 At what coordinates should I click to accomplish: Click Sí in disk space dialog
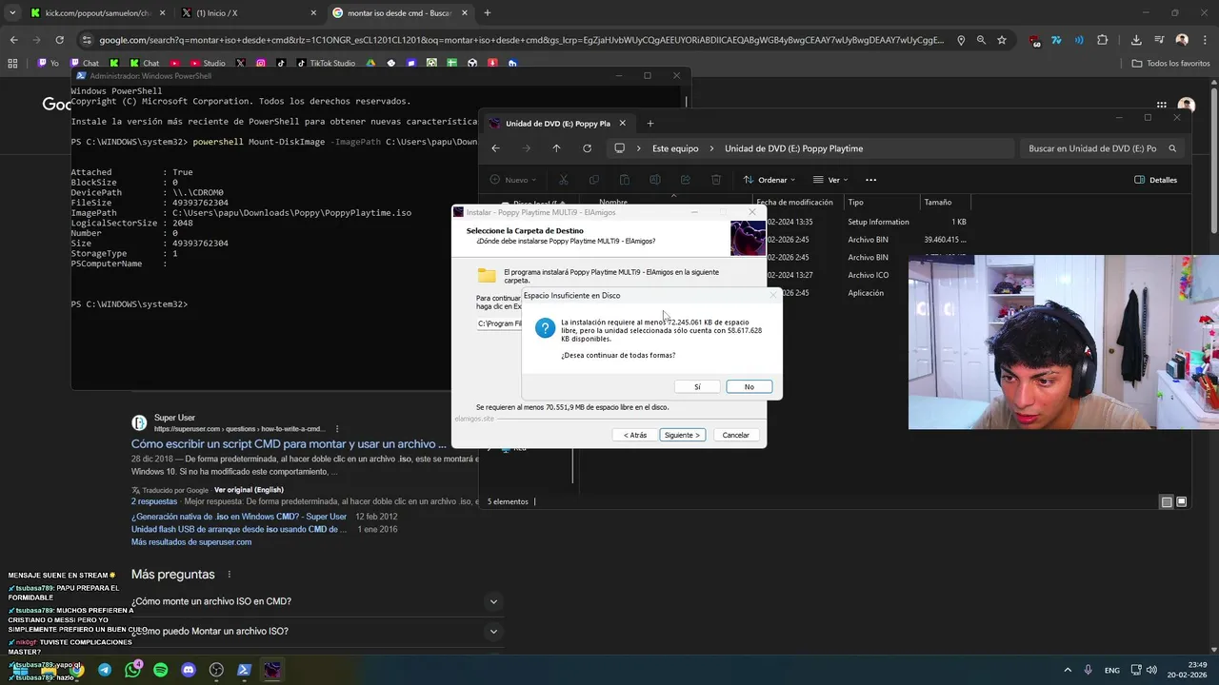[697, 386]
